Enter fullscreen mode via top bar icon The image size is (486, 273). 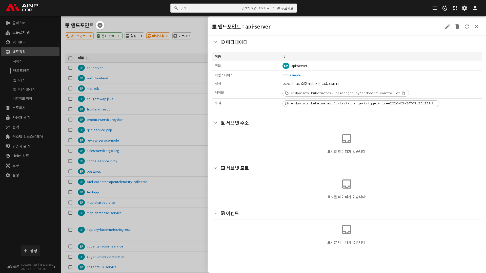pyautogui.click(x=455, y=8)
